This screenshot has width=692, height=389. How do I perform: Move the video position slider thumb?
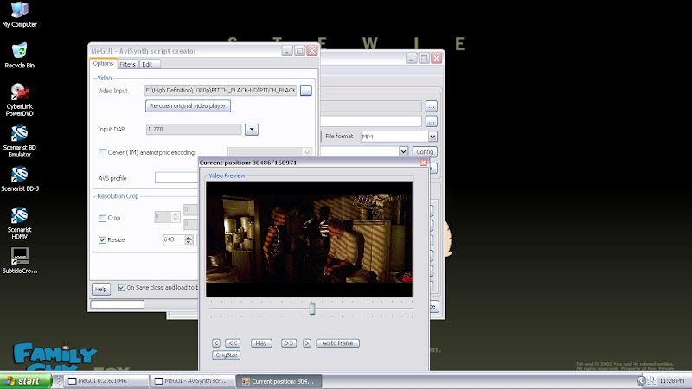click(312, 309)
